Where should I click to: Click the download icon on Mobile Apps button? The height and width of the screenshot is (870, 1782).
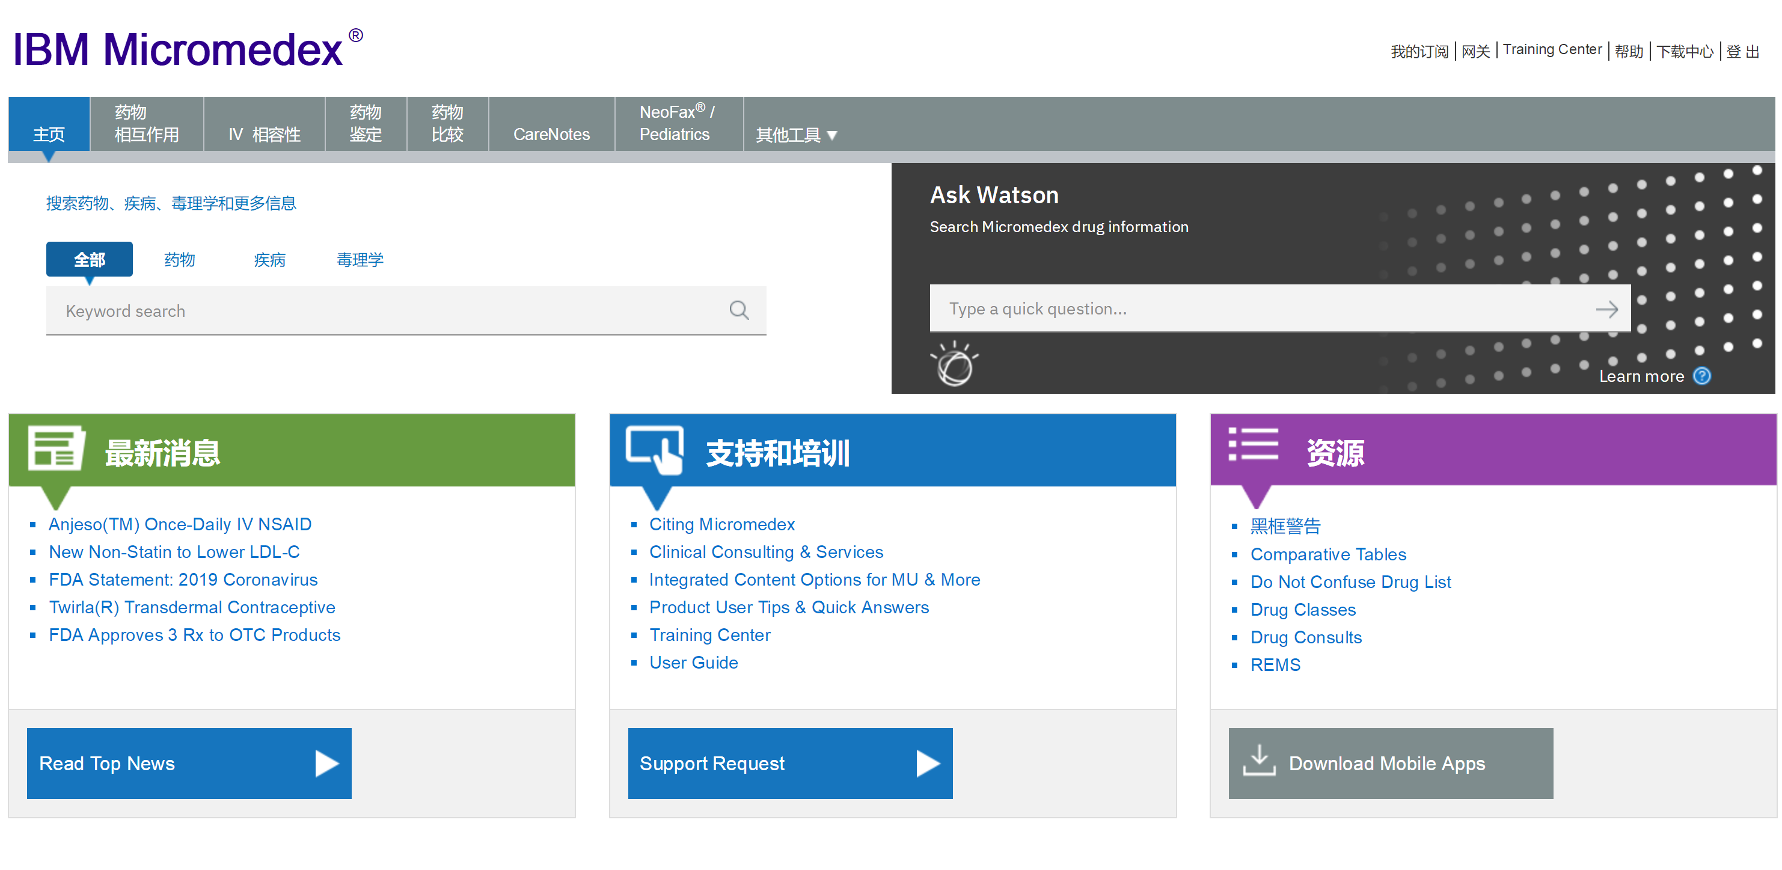[x=1259, y=761]
